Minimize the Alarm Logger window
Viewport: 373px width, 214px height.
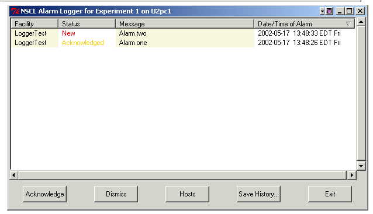[x=340, y=11]
